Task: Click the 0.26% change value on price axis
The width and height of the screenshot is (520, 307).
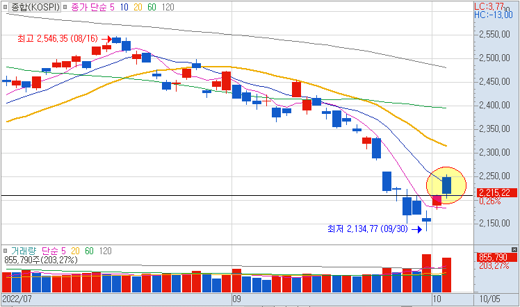Action: point(490,201)
